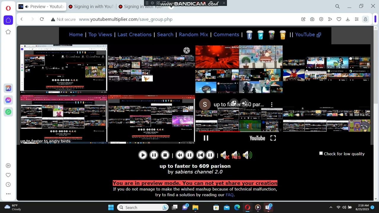Open the clock showing 2:18 AM

point(363,207)
